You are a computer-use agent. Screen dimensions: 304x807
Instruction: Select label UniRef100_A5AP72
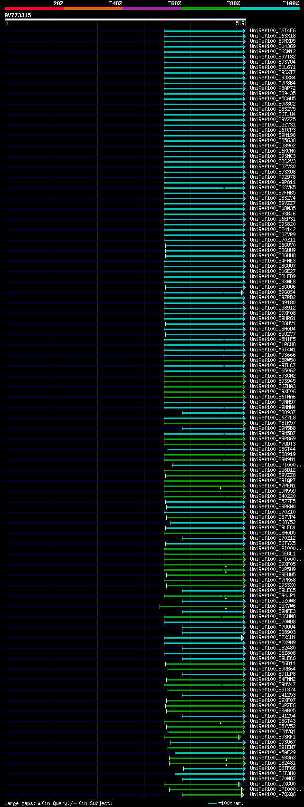pos(273,88)
